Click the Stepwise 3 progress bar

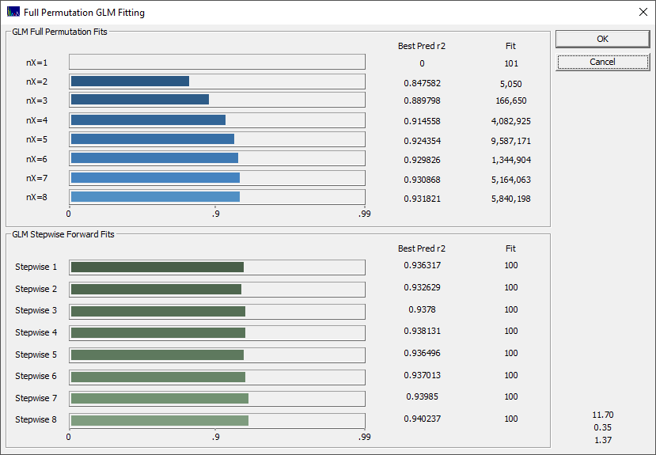click(217, 312)
